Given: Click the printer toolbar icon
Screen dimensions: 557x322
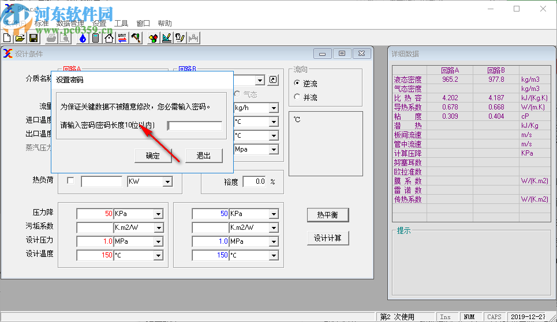Looking at the screenshot, I should [51, 38].
